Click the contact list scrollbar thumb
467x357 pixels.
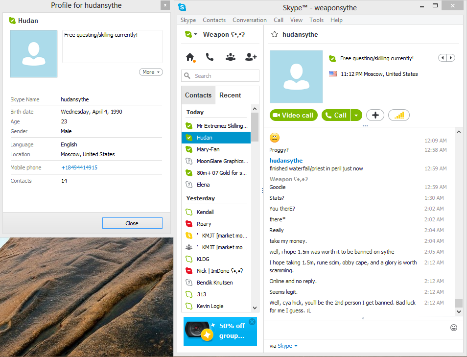(255, 127)
